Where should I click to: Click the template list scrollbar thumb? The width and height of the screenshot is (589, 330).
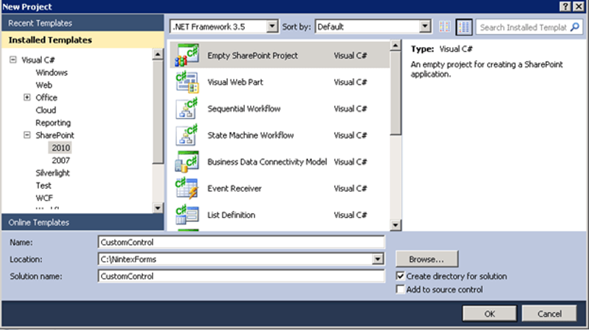pos(395,93)
